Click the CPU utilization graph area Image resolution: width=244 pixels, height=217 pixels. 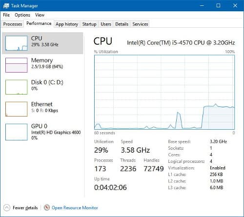coord(164,92)
